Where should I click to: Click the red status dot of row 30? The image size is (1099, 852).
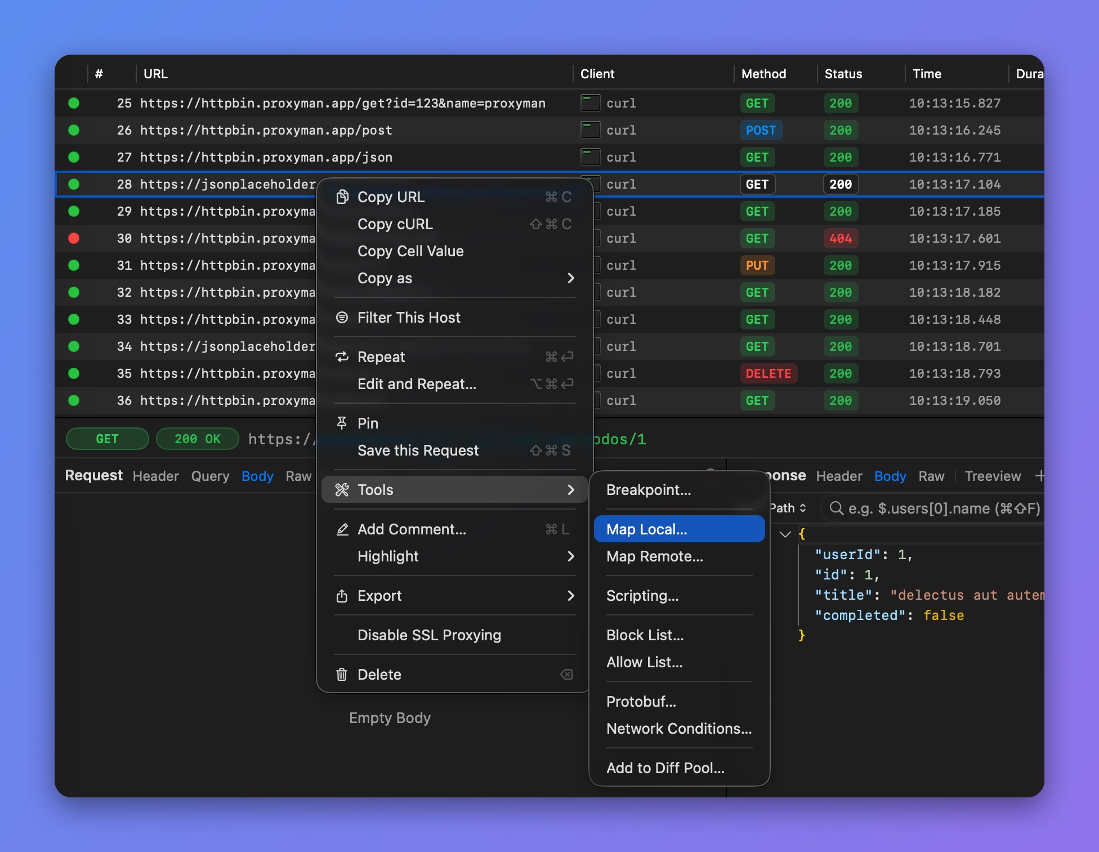[74, 238]
